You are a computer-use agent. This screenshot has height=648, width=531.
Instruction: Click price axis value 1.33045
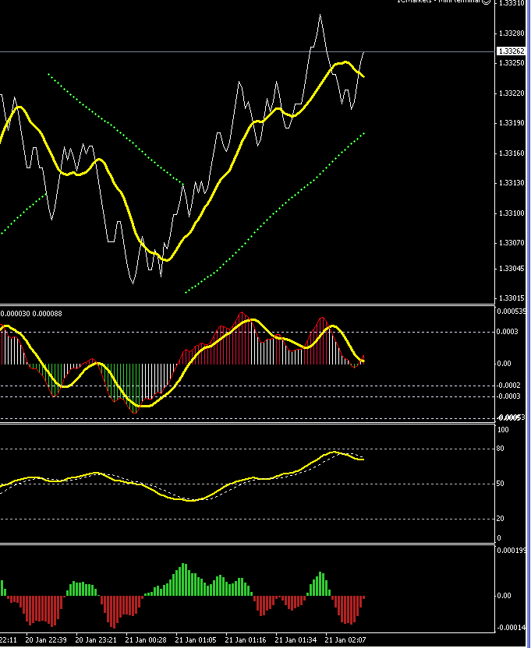pyautogui.click(x=512, y=269)
